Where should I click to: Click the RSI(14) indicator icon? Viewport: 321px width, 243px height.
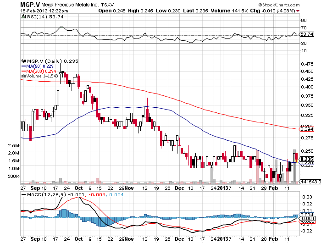click(x=23, y=17)
